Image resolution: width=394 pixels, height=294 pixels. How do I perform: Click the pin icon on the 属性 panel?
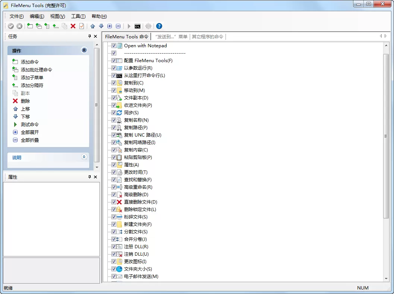89,177
